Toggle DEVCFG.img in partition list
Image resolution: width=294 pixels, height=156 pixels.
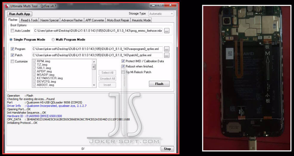click(x=35, y=81)
